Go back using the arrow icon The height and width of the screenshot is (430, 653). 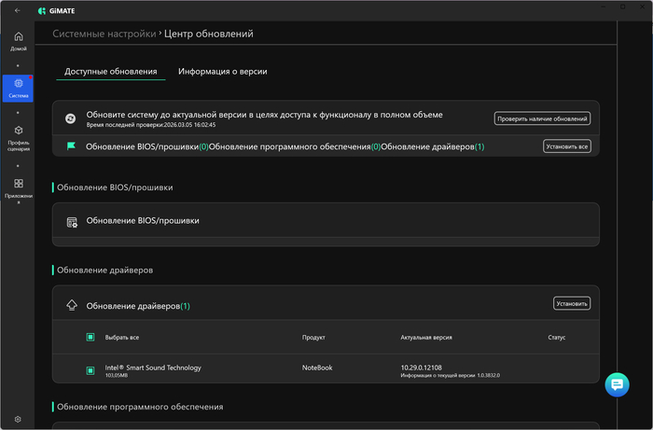17,10
